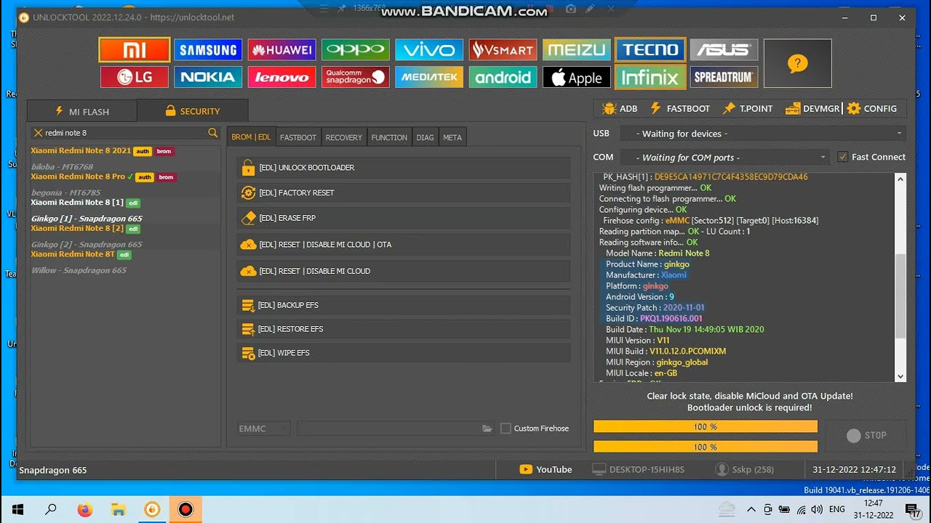Open the FASTBOOT toolbar button

(x=679, y=108)
